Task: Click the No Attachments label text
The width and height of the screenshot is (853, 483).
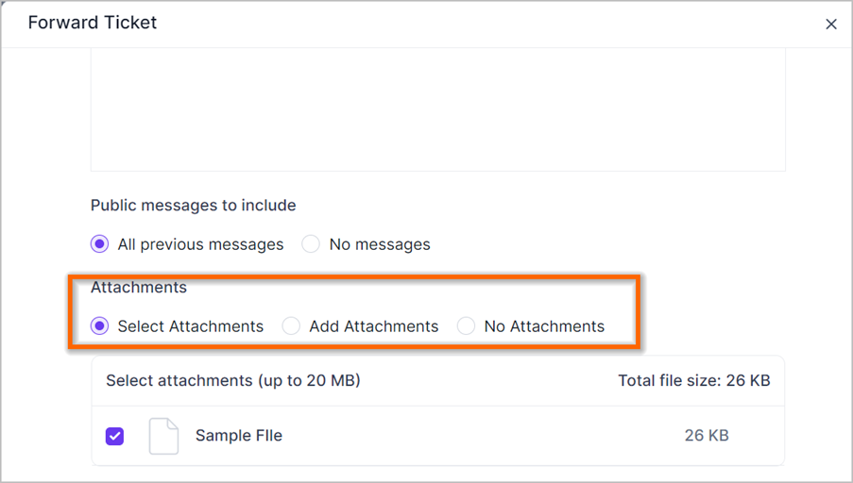Action: coord(543,326)
